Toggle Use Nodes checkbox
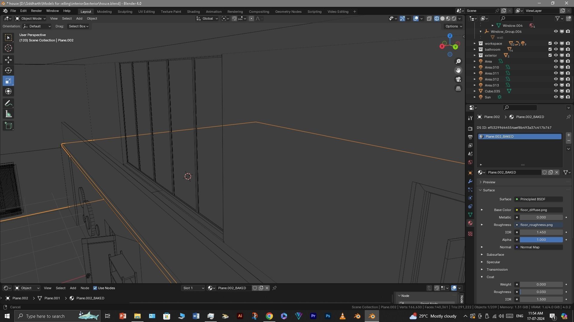 [95, 288]
